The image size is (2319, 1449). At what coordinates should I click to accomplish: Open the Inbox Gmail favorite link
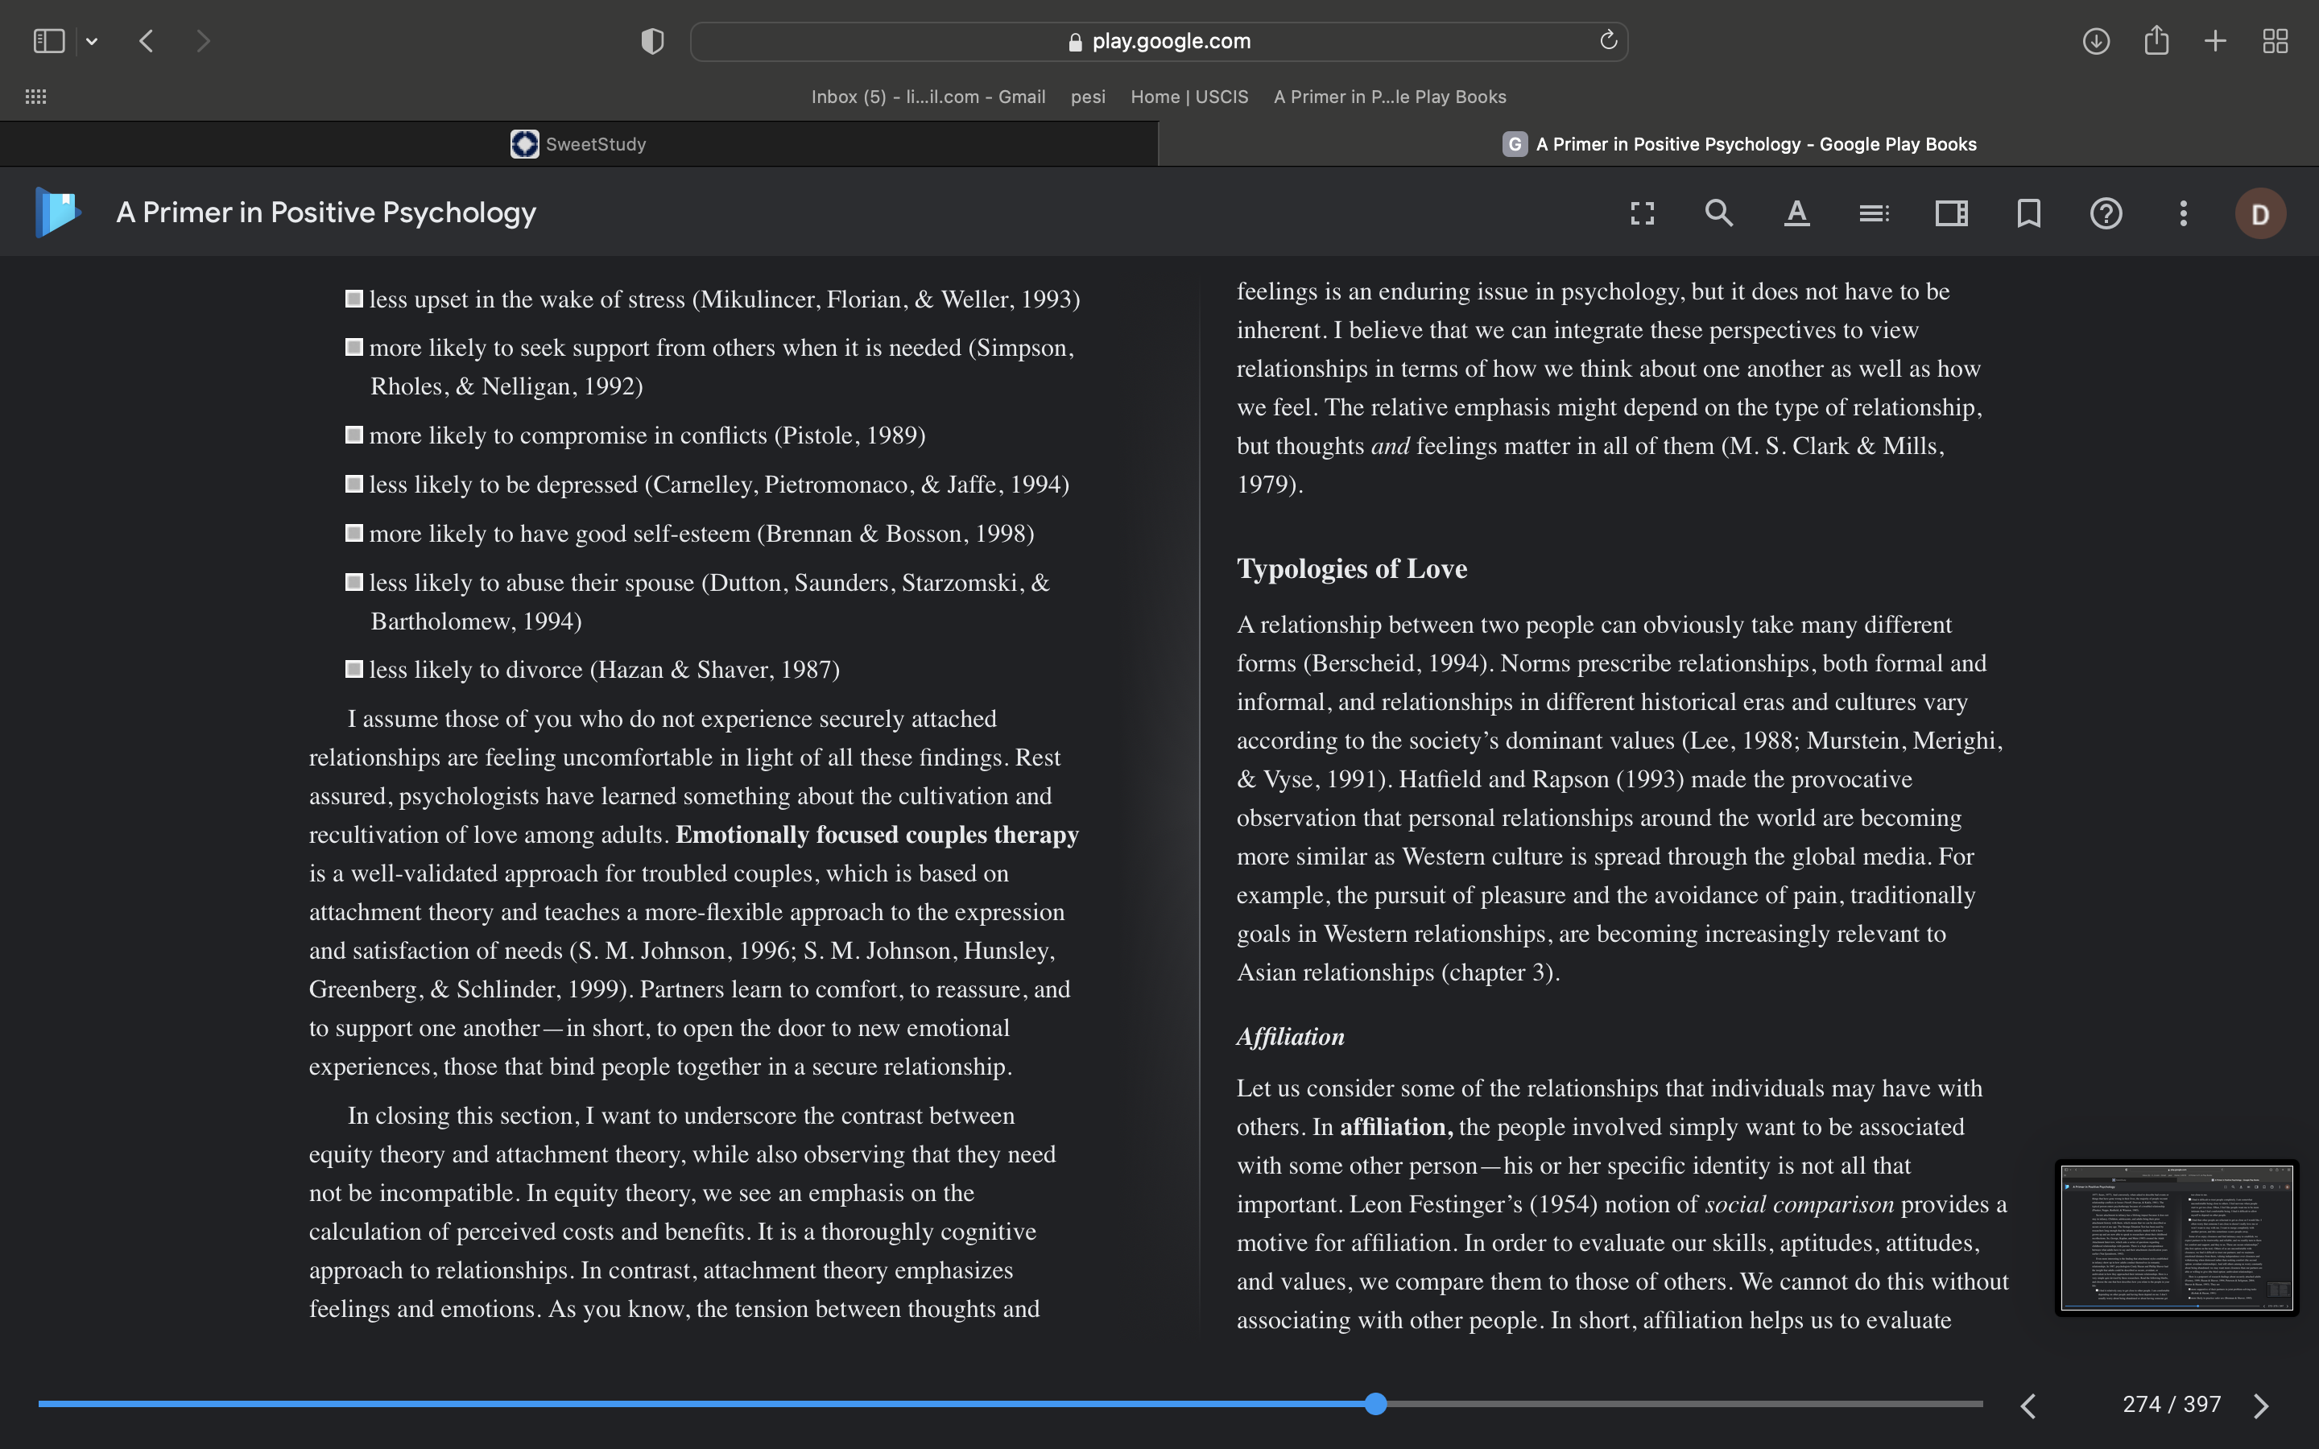tap(928, 97)
